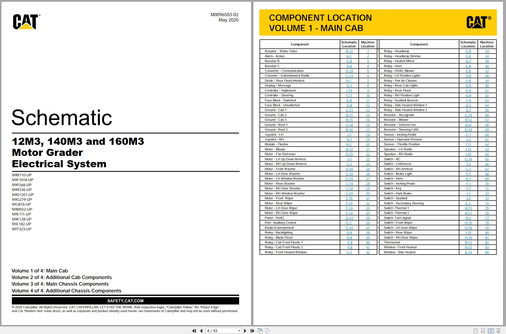Open machine location 46 for Relay Horn
The height and width of the screenshot is (334, 506).
click(x=487, y=66)
